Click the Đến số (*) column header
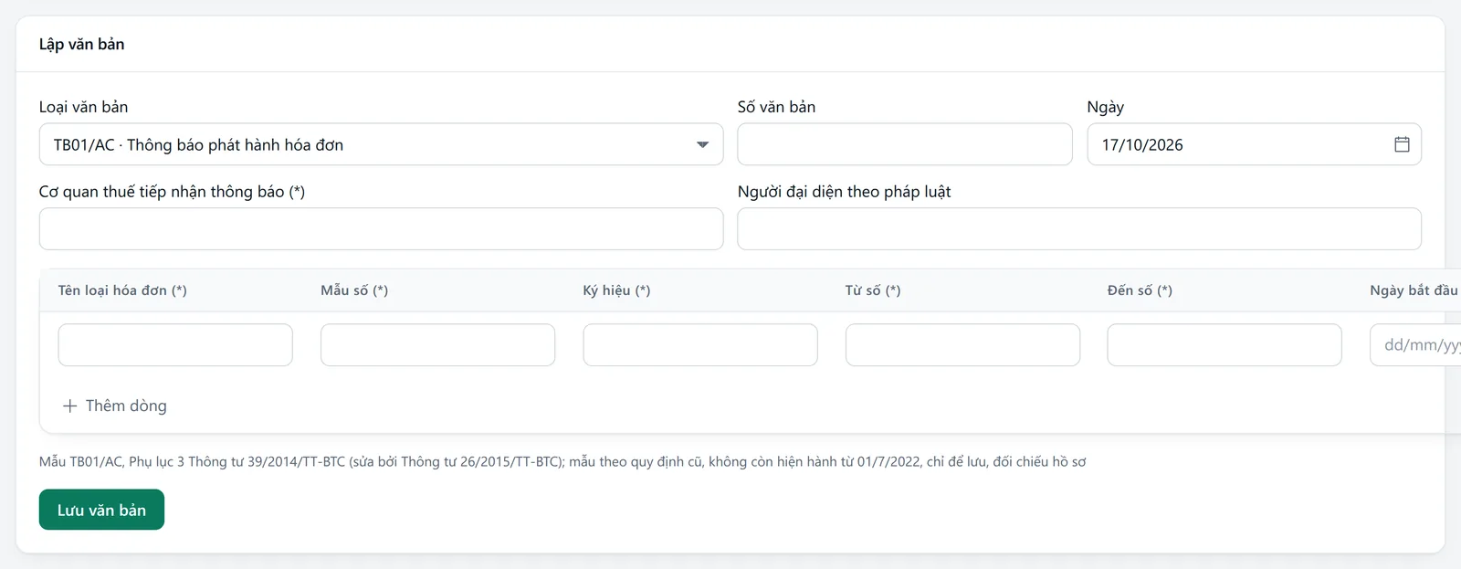The height and width of the screenshot is (569, 1461). click(1140, 290)
